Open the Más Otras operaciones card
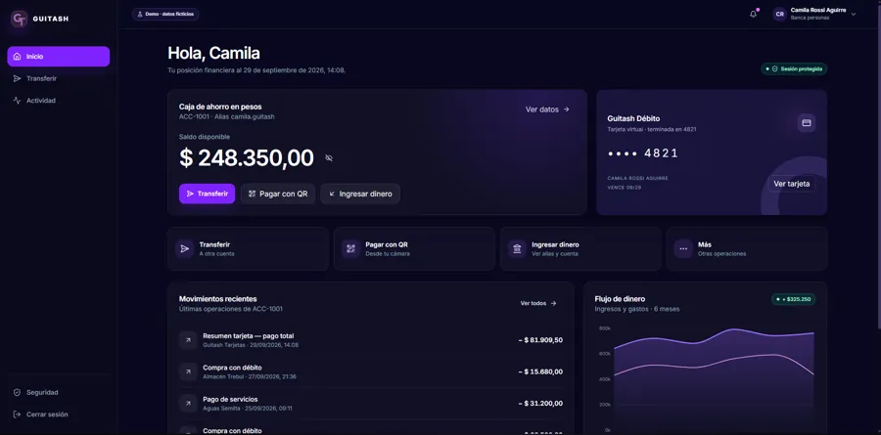 click(x=747, y=248)
